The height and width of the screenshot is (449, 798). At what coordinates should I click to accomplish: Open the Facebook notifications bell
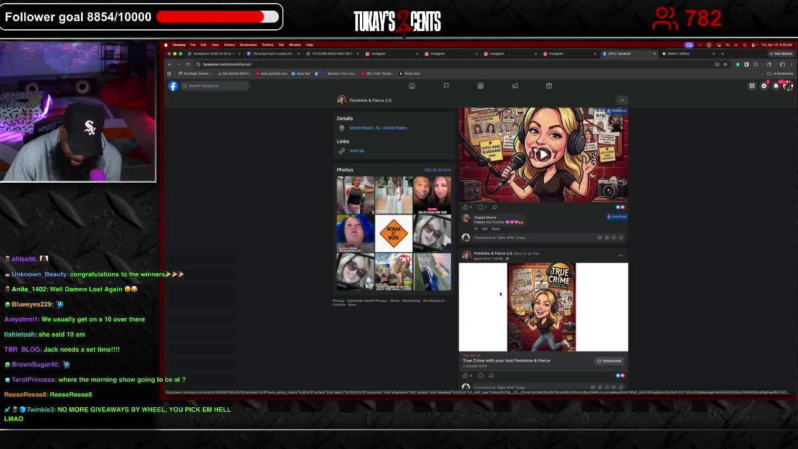pos(776,86)
